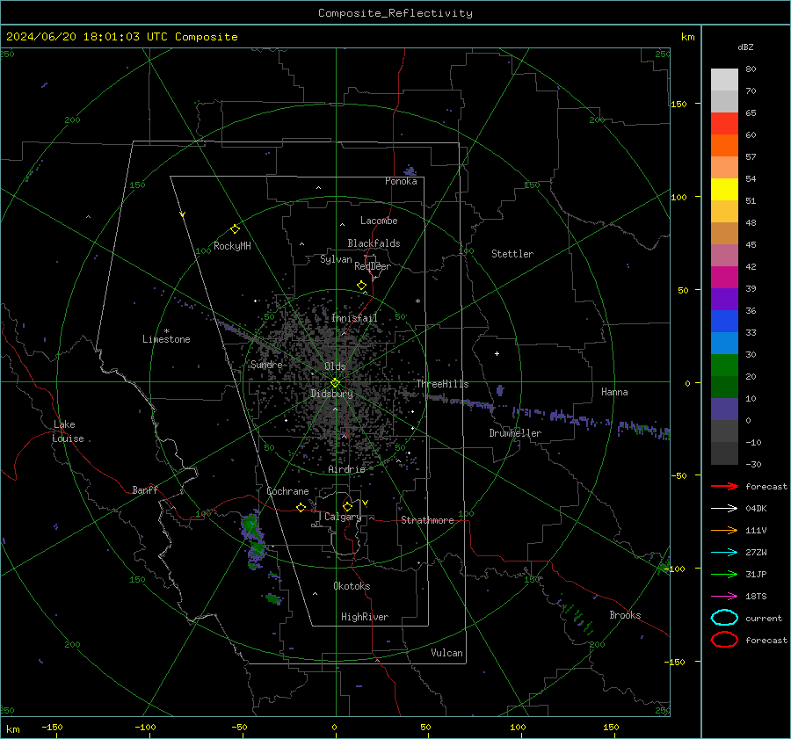Click the Hanna town label
791x739 pixels.
coord(614,392)
